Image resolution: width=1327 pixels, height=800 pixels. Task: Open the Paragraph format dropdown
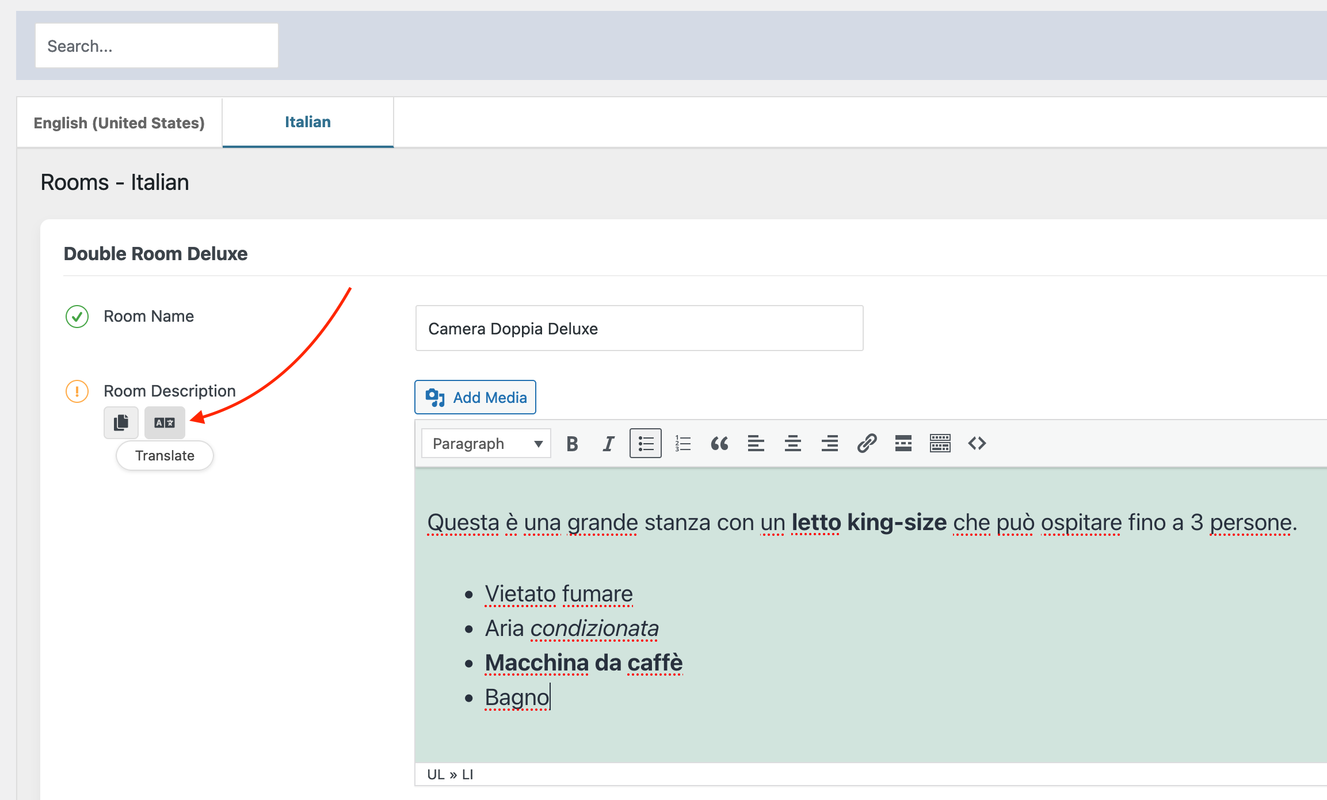486,444
